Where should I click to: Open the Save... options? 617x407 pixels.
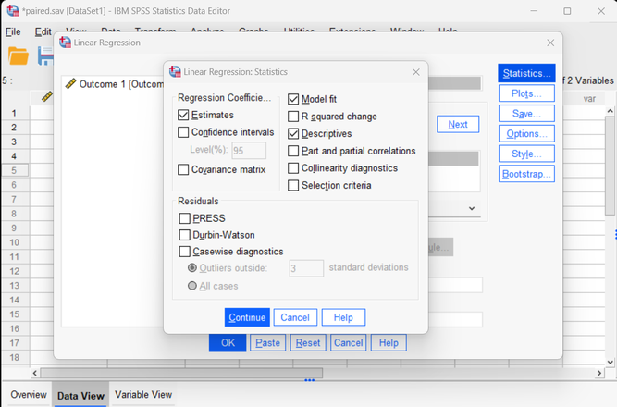click(x=526, y=114)
